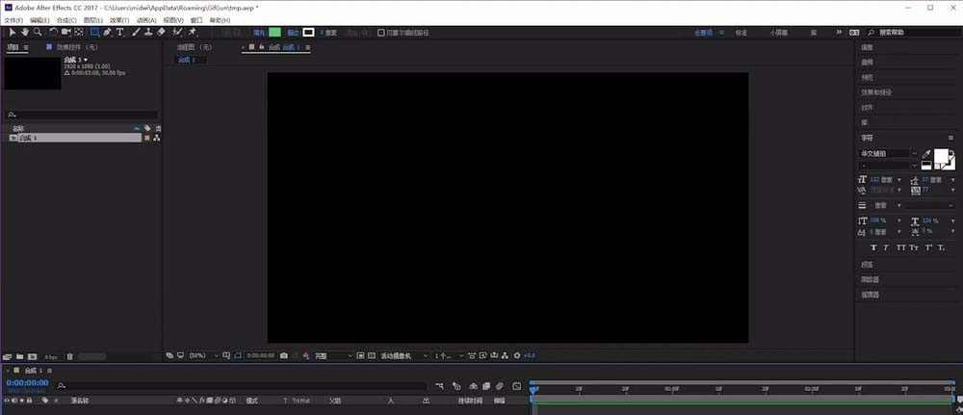Expand workspace overflow double-arrow menu

(x=839, y=33)
